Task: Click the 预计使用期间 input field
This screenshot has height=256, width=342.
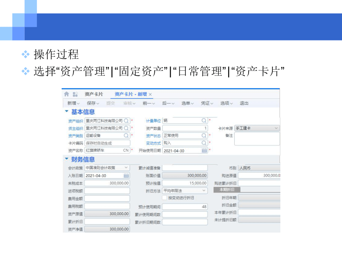Action: (x=185, y=206)
